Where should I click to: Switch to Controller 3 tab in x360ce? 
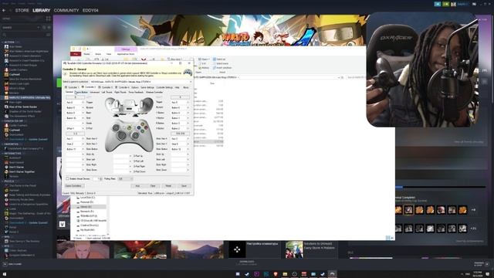tap(105, 87)
